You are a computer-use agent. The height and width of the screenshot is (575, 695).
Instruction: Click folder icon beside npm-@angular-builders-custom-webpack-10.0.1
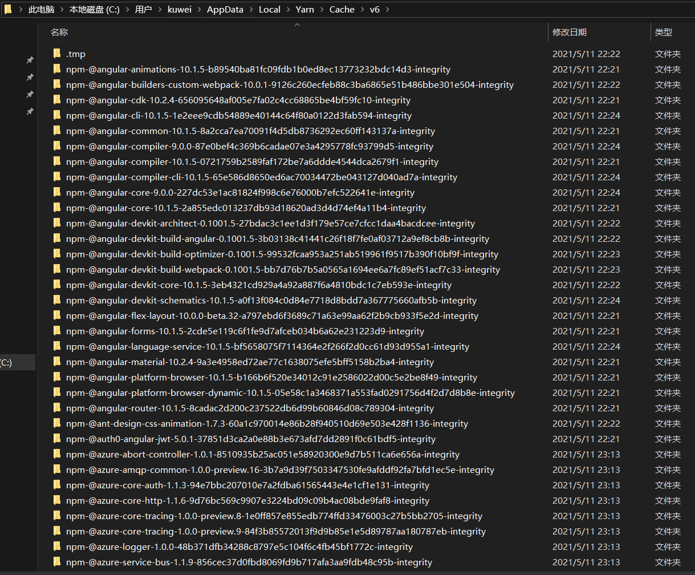click(56, 84)
